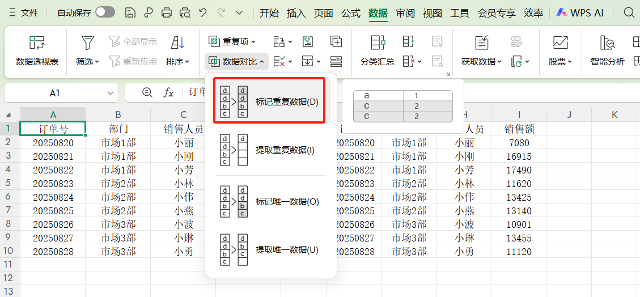Click the record form stacked-rows icon
The image size is (640, 297).
(336, 62)
